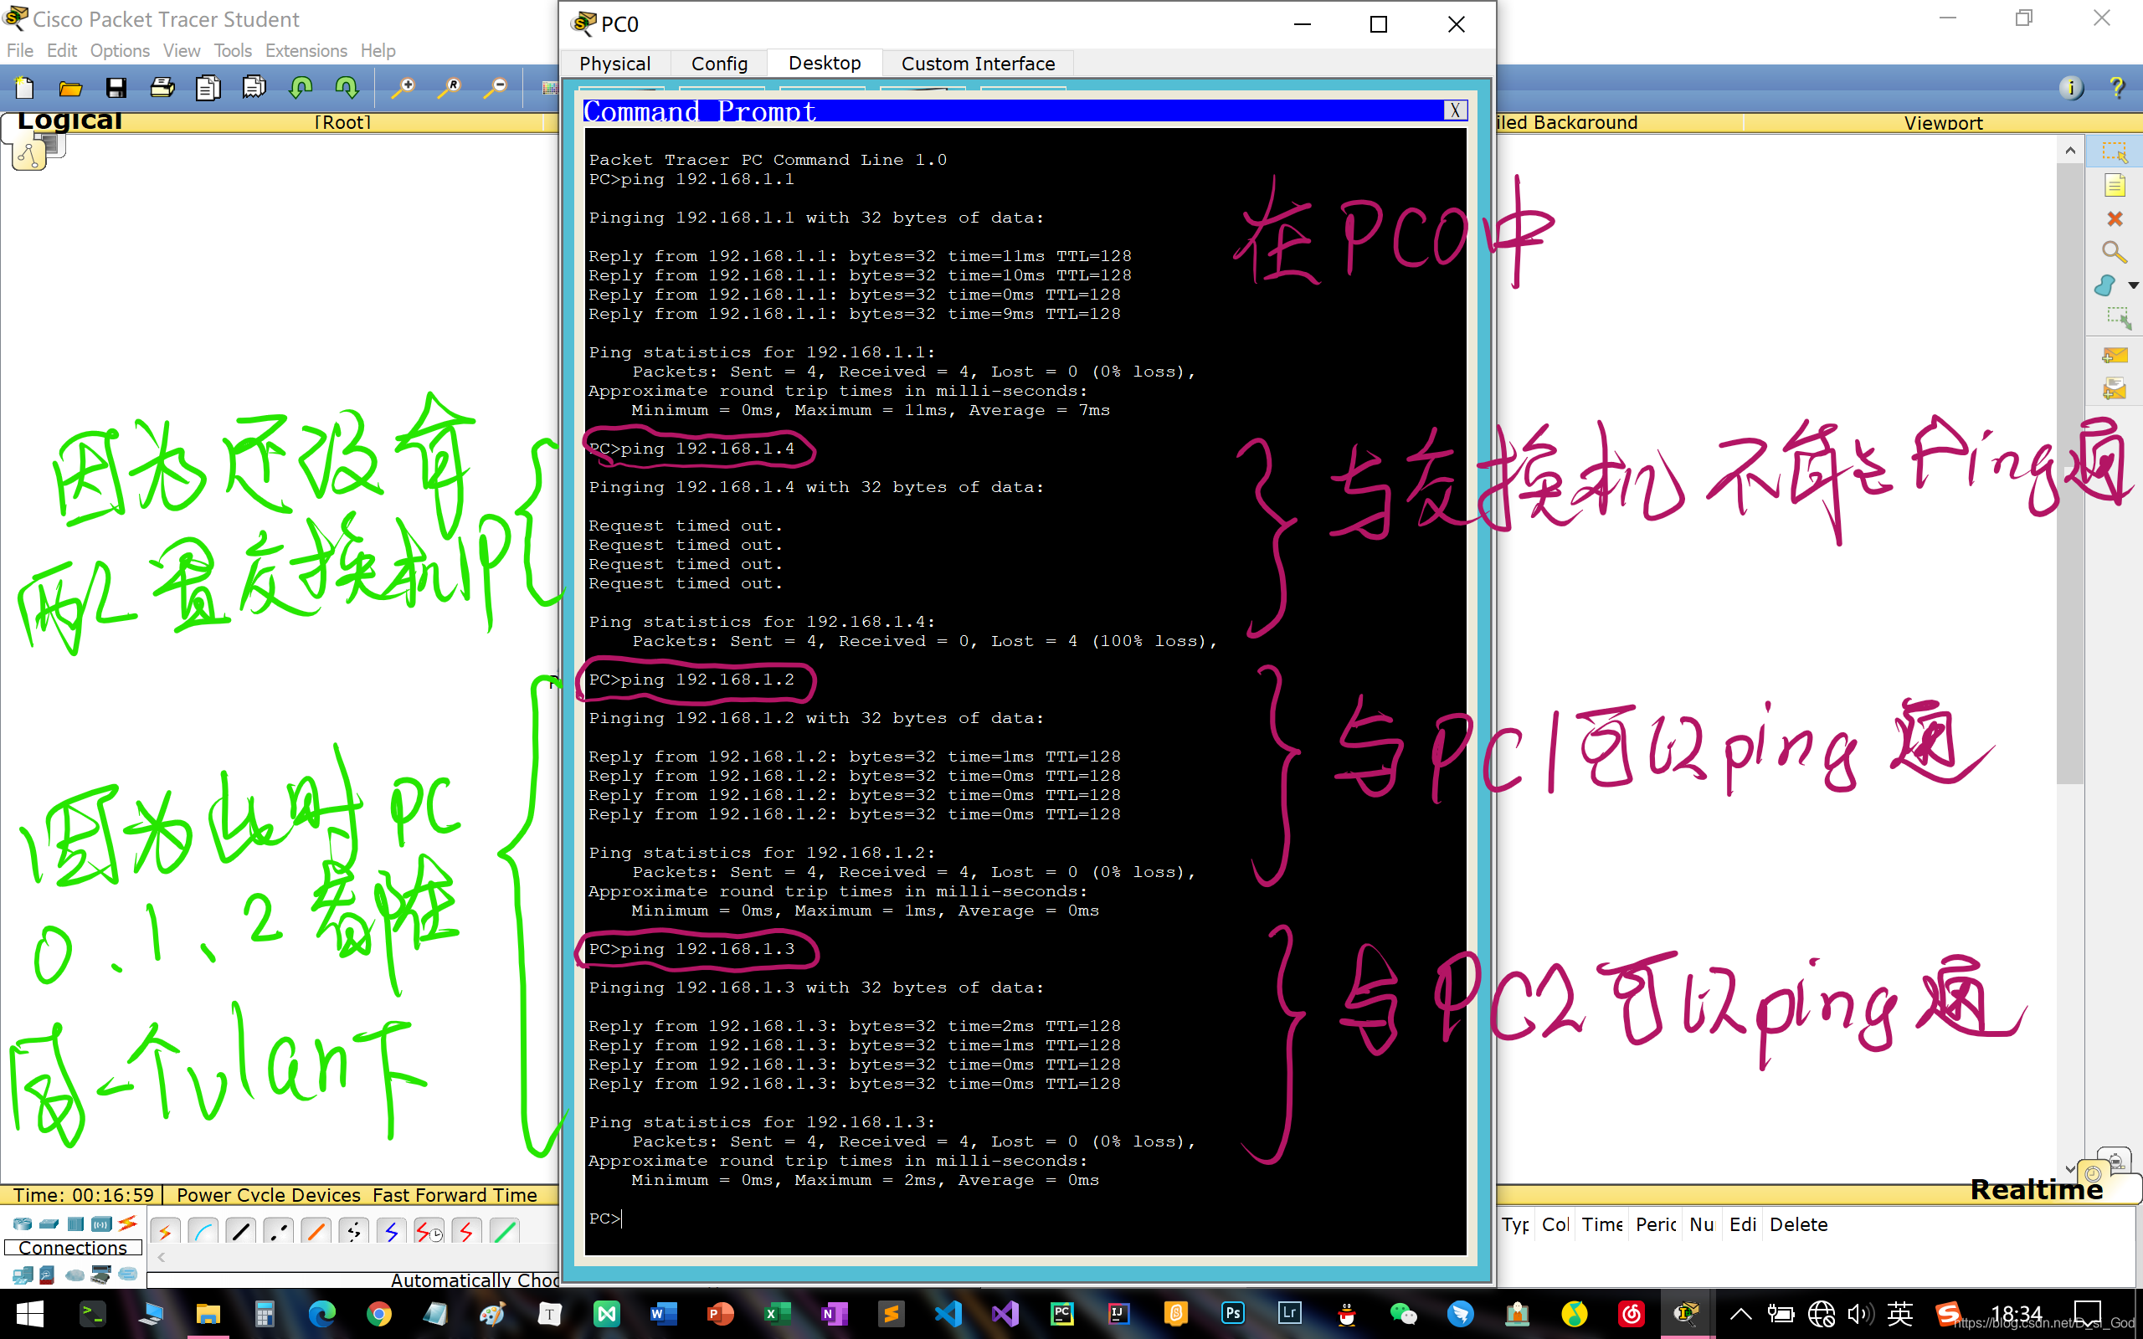Click the Physical tab in PC0
Screen dimensions: 2143x1339
(615, 64)
